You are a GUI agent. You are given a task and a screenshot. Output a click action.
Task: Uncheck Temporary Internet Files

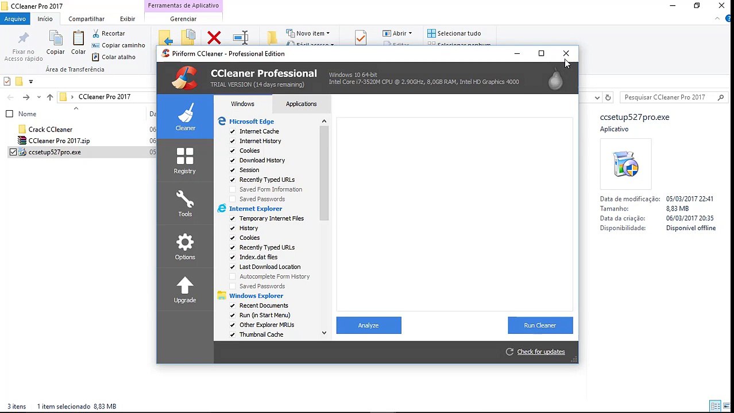(233, 219)
